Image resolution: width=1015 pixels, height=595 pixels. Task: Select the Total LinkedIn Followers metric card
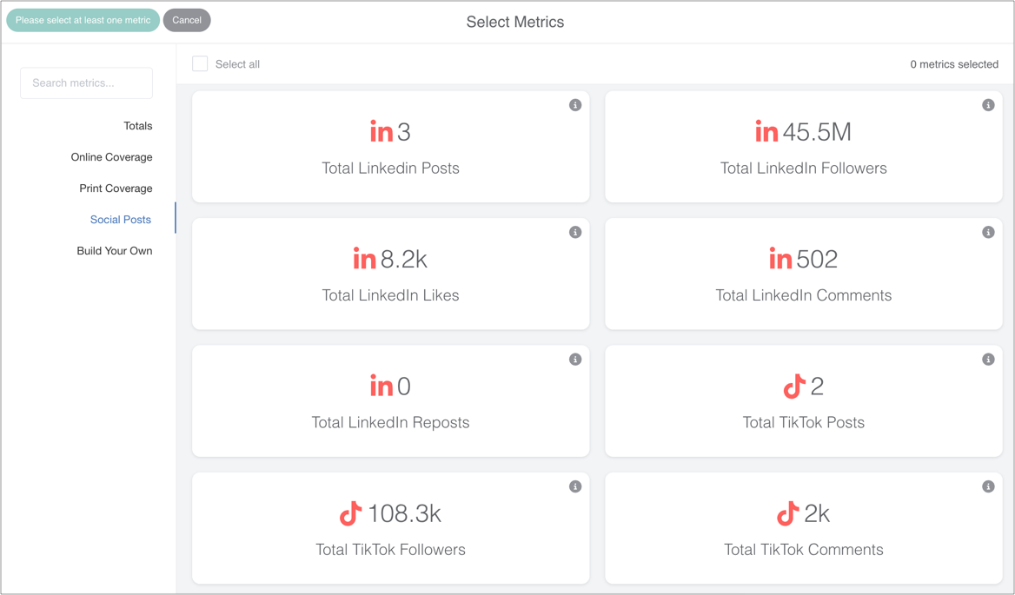[803, 148]
